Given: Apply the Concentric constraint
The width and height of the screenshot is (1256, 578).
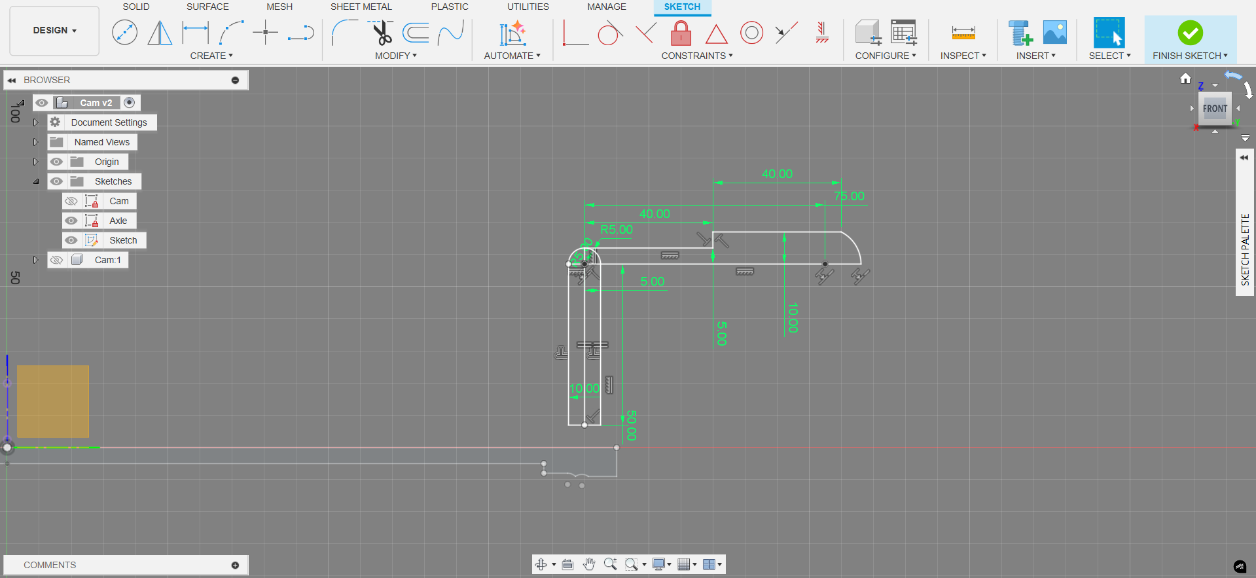Looking at the screenshot, I should click(x=752, y=32).
